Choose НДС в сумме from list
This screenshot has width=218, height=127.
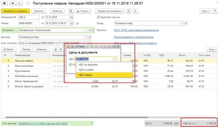(x=88, y=70)
